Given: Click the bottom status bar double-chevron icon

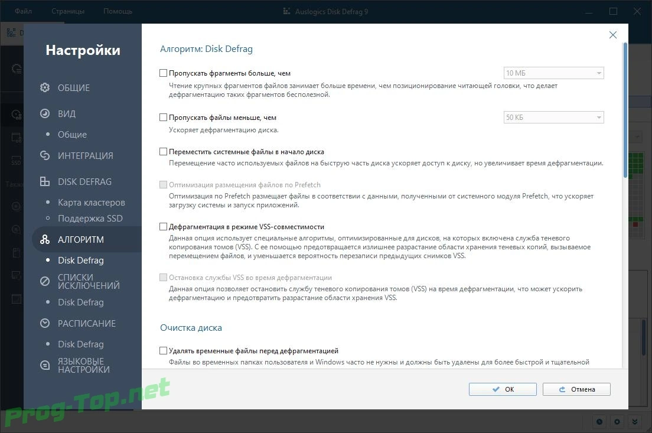Looking at the screenshot, I should click(x=634, y=422).
